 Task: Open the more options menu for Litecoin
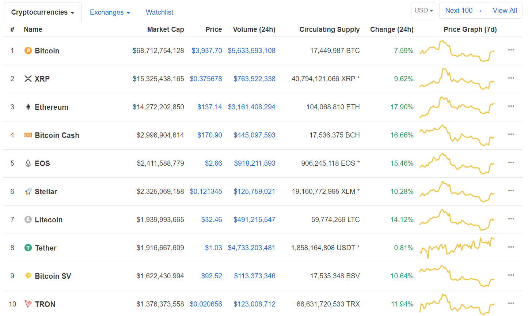coord(511,219)
